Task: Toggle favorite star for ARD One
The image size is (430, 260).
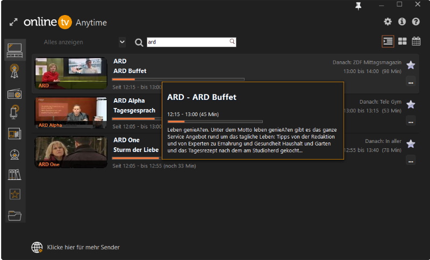Action: coord(411,144)
